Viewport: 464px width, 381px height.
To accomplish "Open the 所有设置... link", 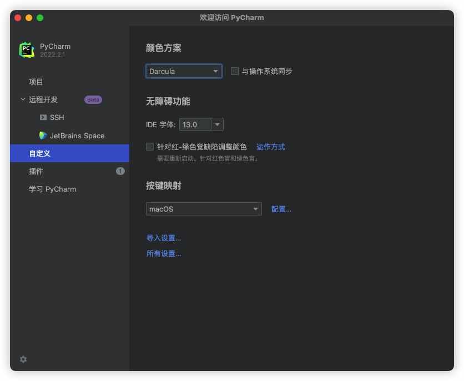I will click(164, 254).
